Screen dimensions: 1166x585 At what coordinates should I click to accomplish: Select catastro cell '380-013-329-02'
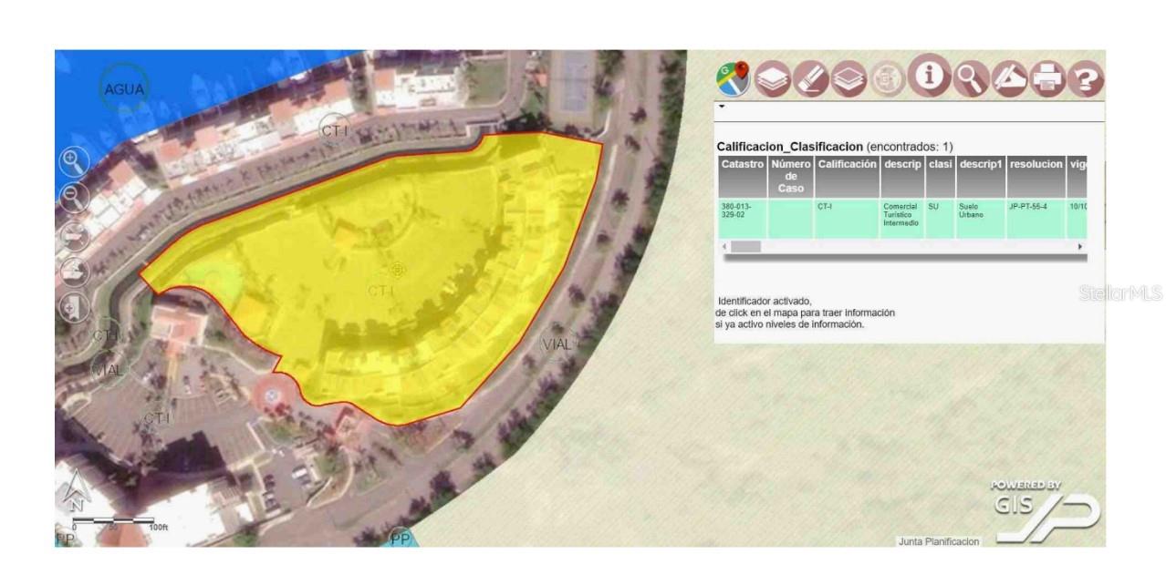tap(742, 219)
